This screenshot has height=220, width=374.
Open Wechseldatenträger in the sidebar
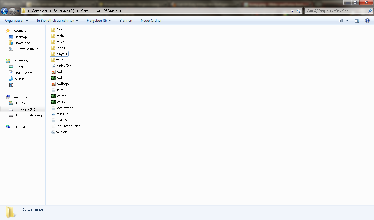(30, 115)
